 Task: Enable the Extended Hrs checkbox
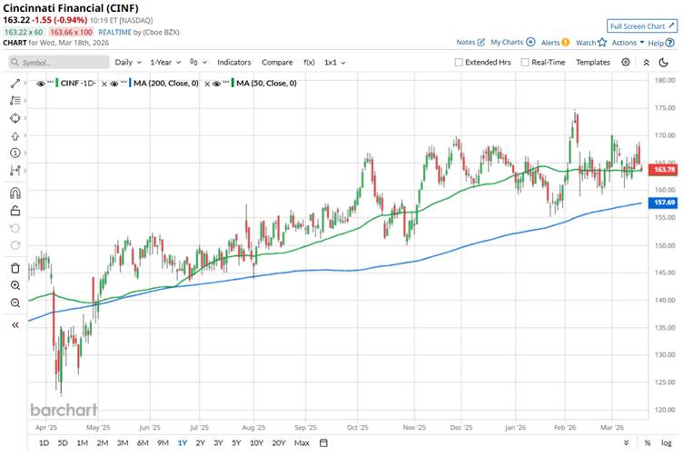point(459,63)
